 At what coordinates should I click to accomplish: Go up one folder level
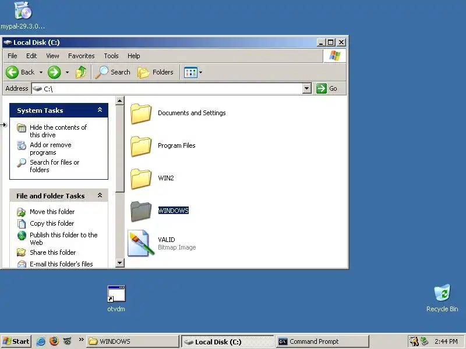(80, 72)
